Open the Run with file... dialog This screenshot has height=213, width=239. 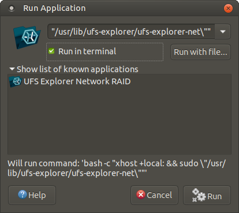pos(200,52)
